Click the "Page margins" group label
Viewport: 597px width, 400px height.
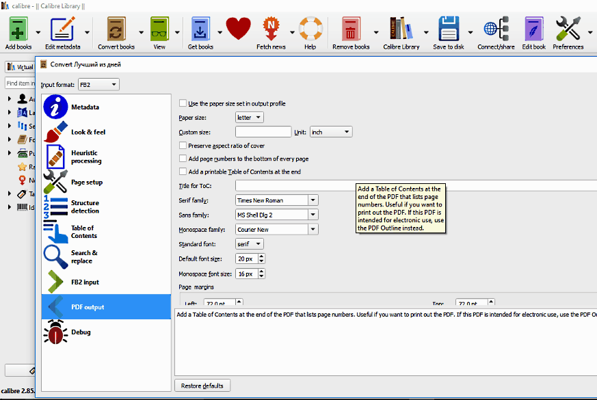196,287
